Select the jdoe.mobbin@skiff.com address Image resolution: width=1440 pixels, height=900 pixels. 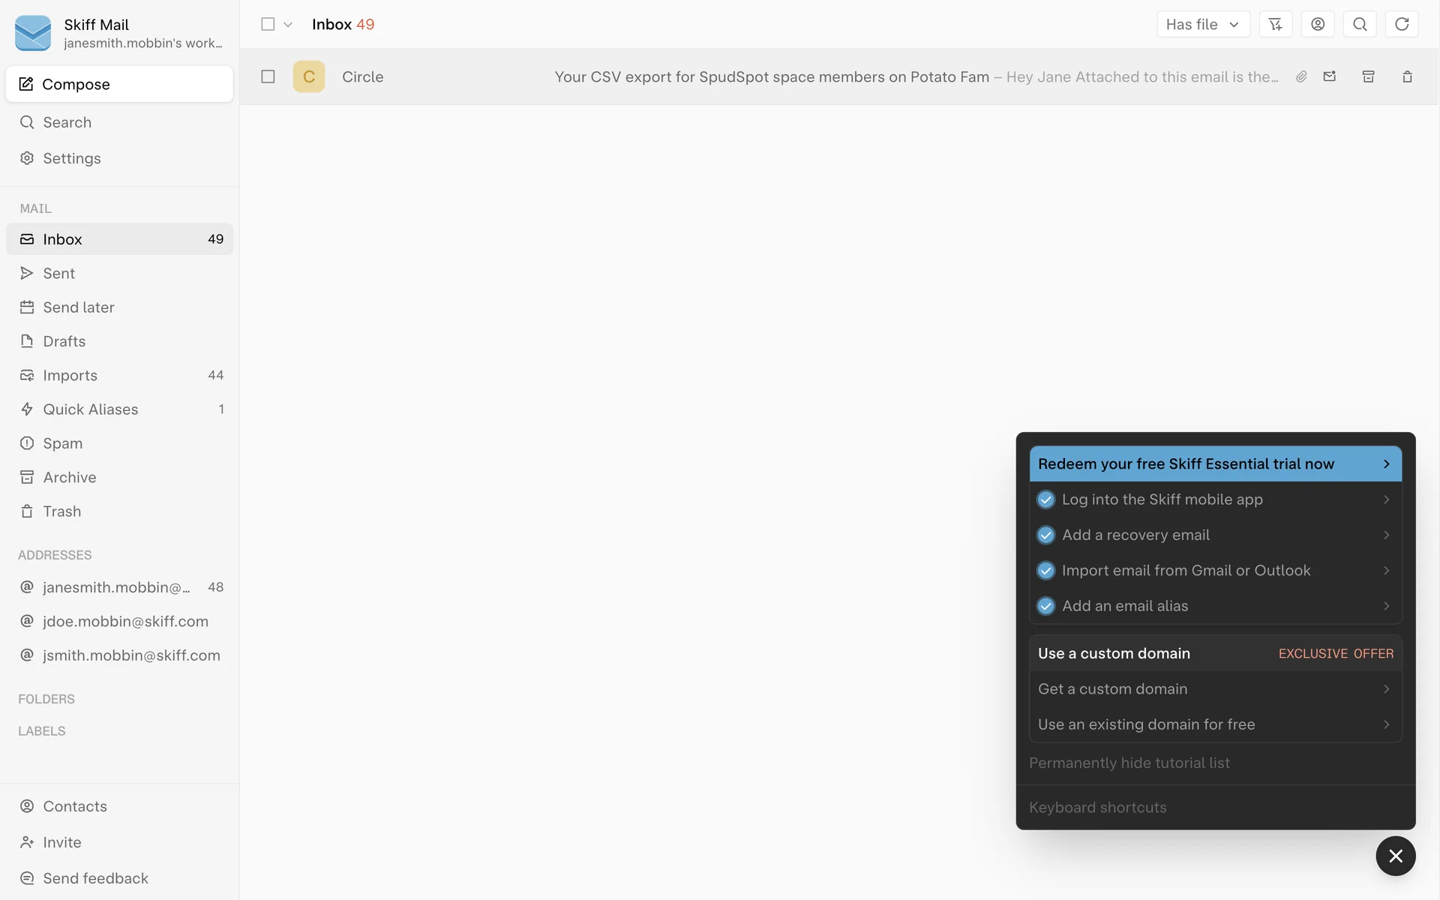tap(125, 621)
